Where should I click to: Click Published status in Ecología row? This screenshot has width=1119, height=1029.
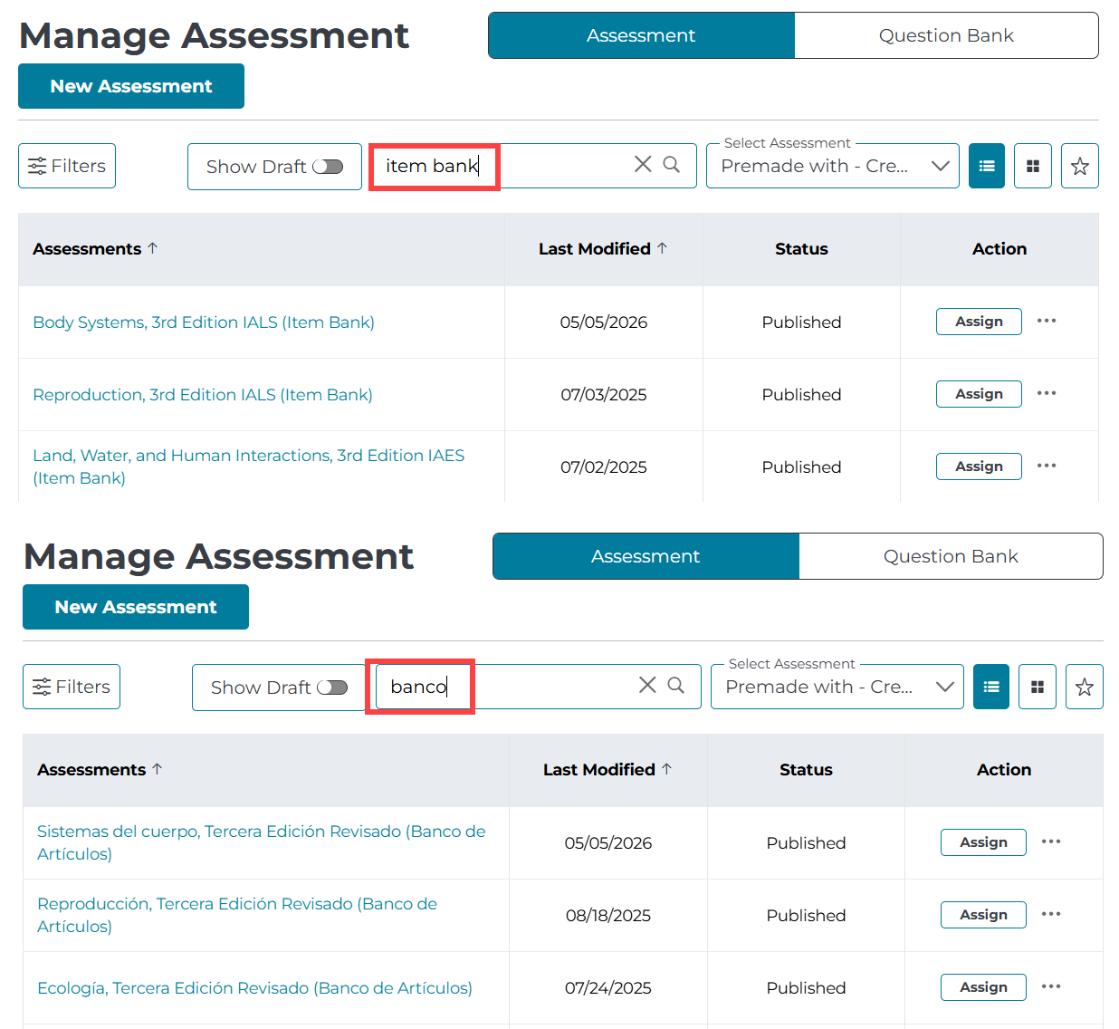click(x=806, y=988)
